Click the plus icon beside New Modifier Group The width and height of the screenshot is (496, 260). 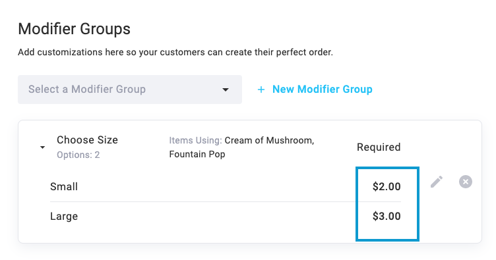pyautogui.click(x=261, y=90)
